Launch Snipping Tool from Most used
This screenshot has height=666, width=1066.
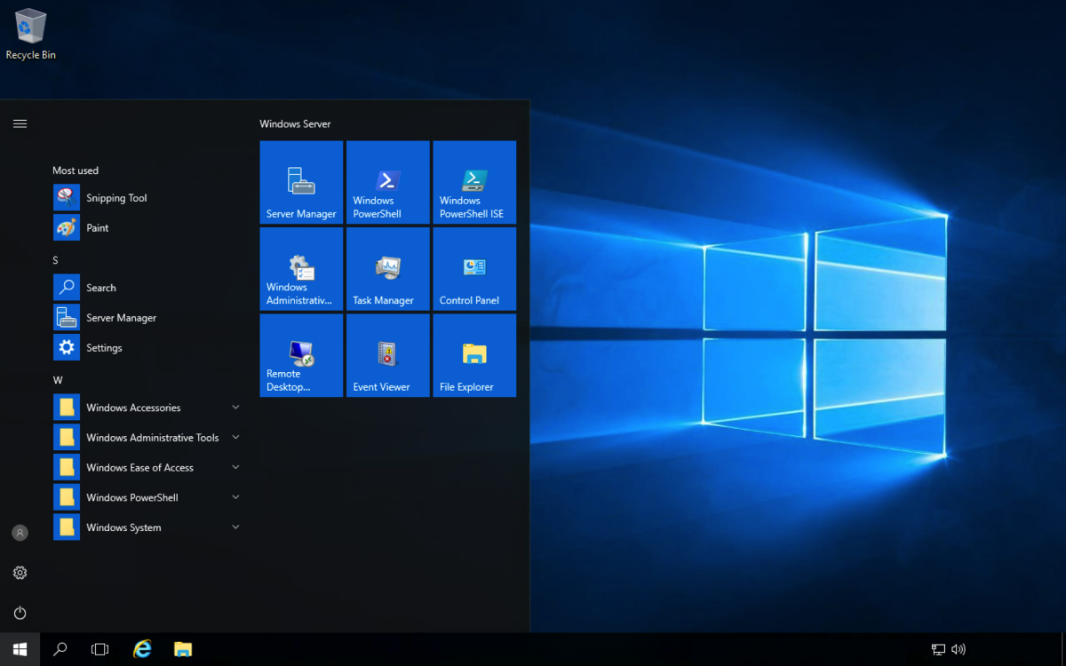pos(116,198)
